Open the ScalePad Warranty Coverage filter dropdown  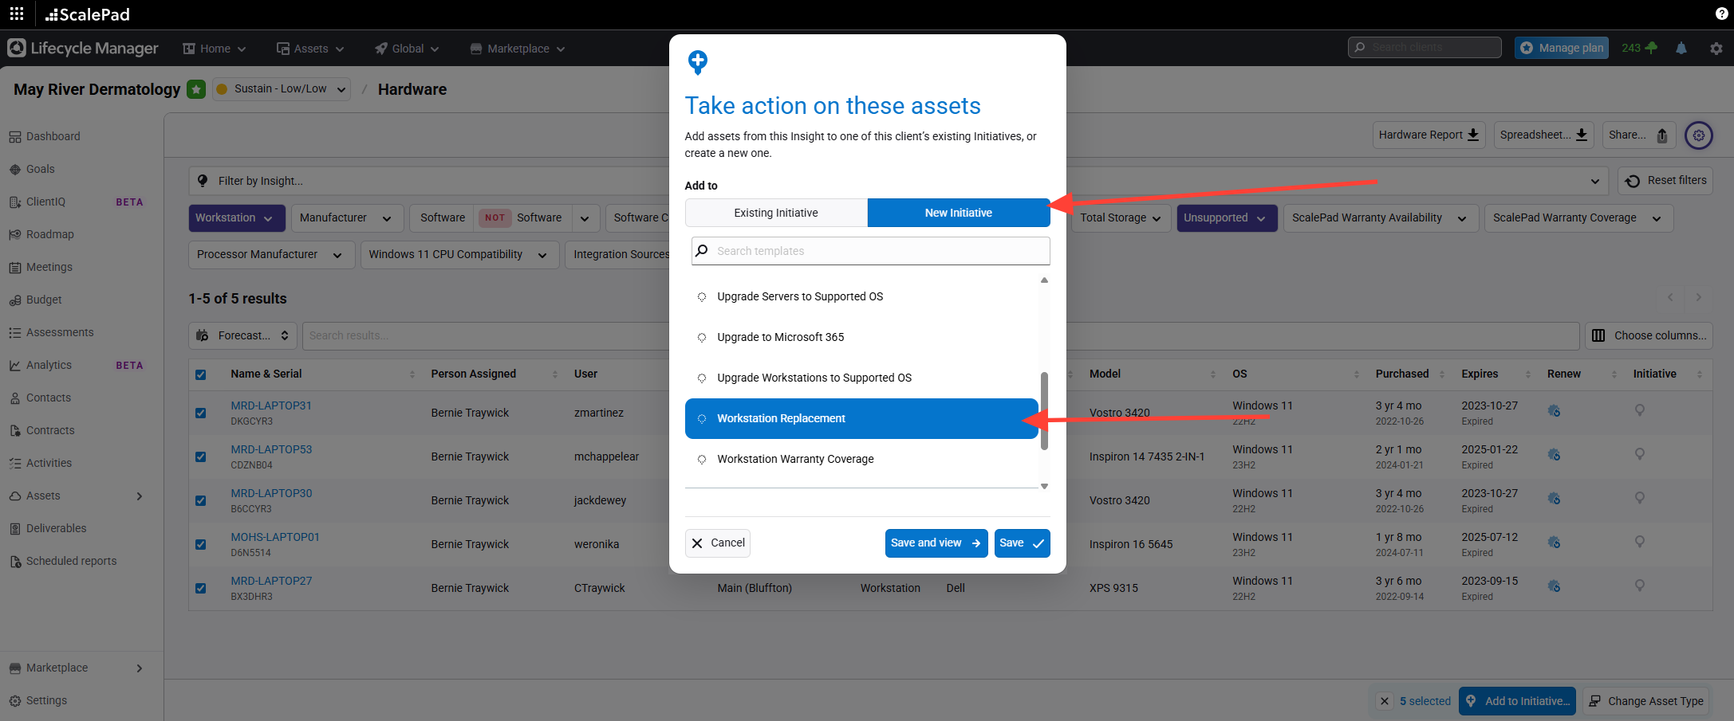1577,218
